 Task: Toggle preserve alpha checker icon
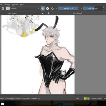[x=48, y=9]
